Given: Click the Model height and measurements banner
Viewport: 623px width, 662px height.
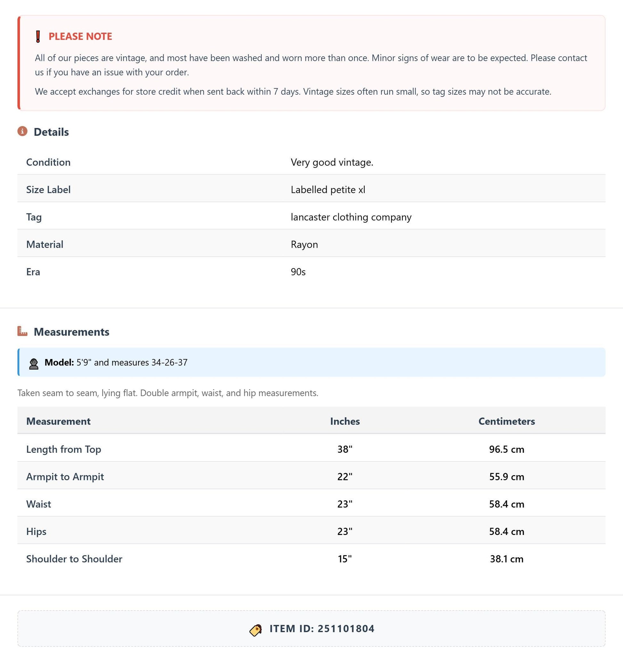Looking at the screenshot, I should pyautogui.click(x=311, y=362).
